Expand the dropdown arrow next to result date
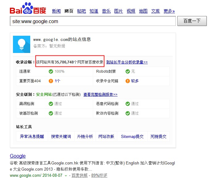Image resolution: width=211 pixels, height=178 pixels. (x=66, y=176)
